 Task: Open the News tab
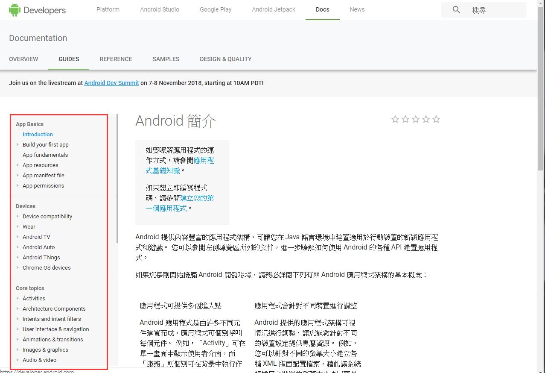357,9
